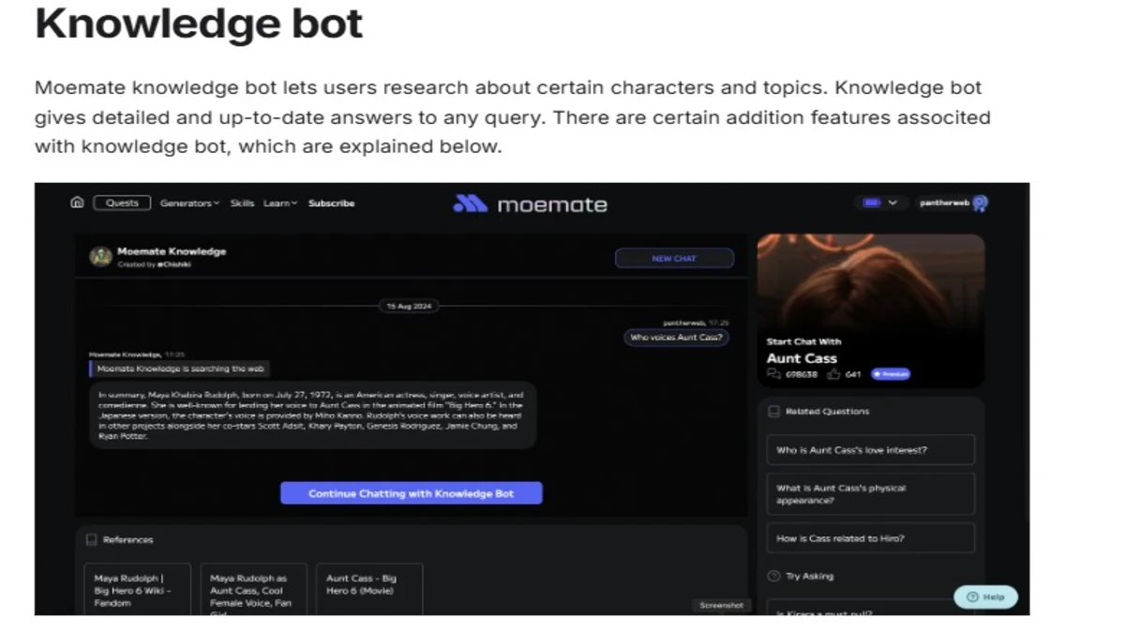The height and width of the screenshot is (633, 1125).
Task: Toggle the Premium badge on Aunt Cass card
Action: pyautogui.click(x=891, y=373)
